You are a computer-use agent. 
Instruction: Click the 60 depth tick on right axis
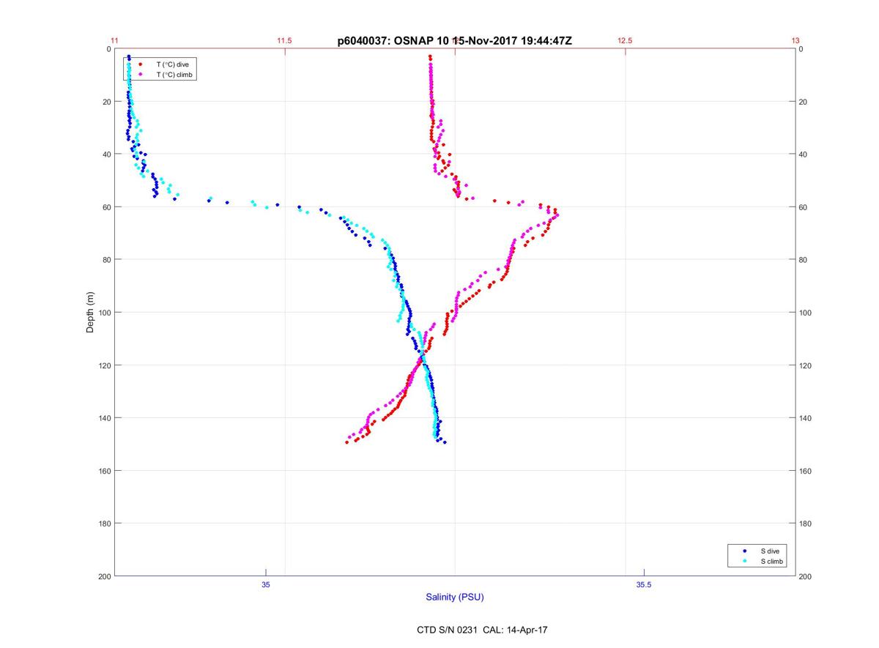point(804,207)
